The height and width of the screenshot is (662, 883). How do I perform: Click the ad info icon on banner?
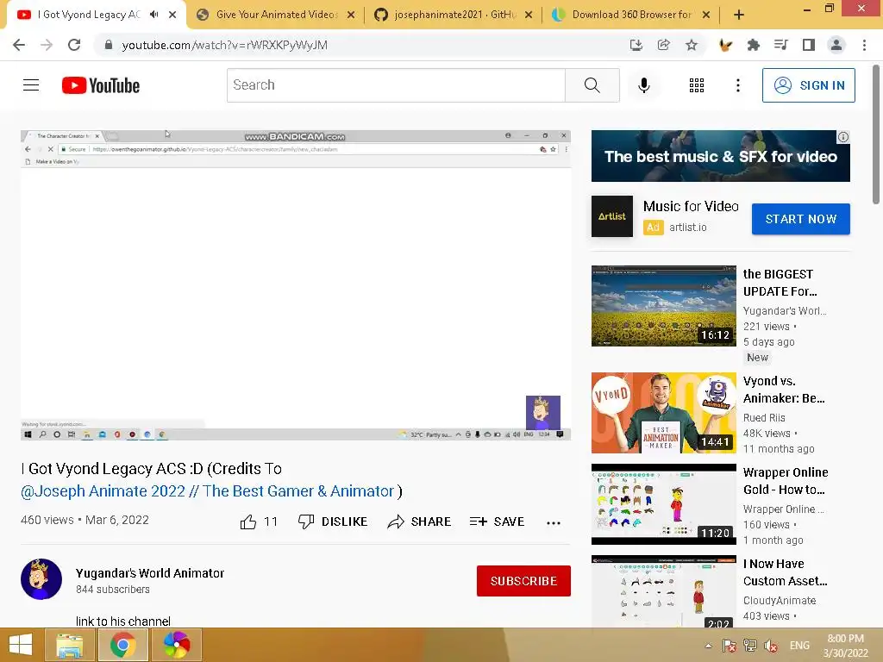click(x=843, y=137)
